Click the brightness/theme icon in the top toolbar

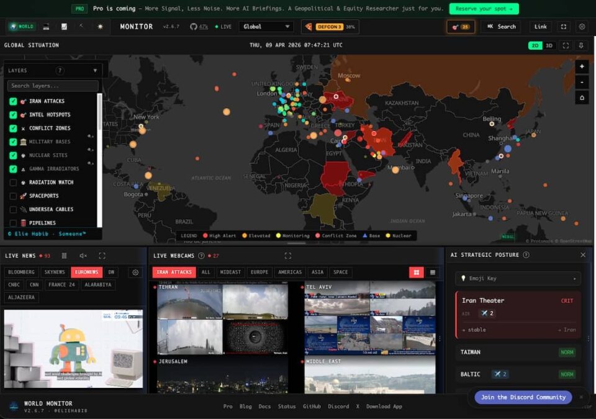coord(101,27)
